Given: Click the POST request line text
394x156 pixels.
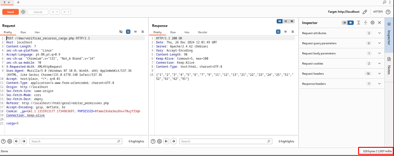Looking at the screenshot, I should point(48,38).
